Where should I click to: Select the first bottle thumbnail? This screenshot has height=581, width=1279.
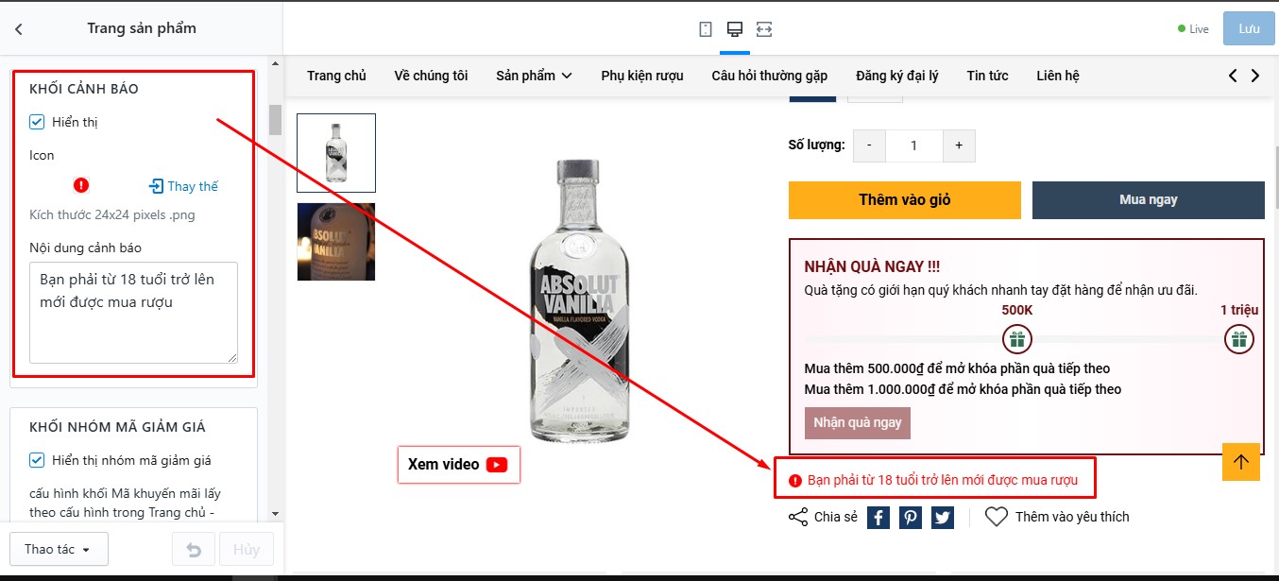coord(336,153)
